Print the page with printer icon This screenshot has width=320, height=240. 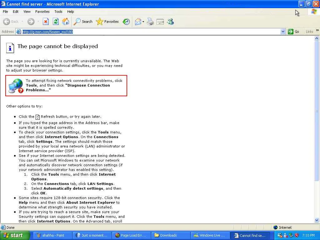(150, 22)
